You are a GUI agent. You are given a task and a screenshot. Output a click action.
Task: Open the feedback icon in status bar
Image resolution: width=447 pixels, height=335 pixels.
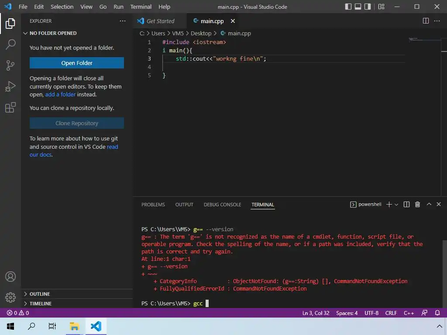(x=424, y=313)
